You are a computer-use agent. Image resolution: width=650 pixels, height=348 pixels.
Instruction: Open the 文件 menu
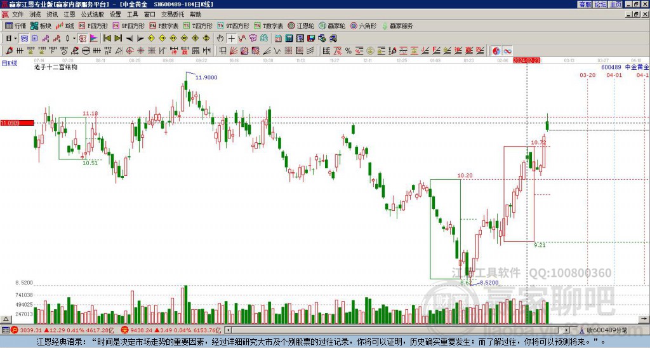(17, 15)
